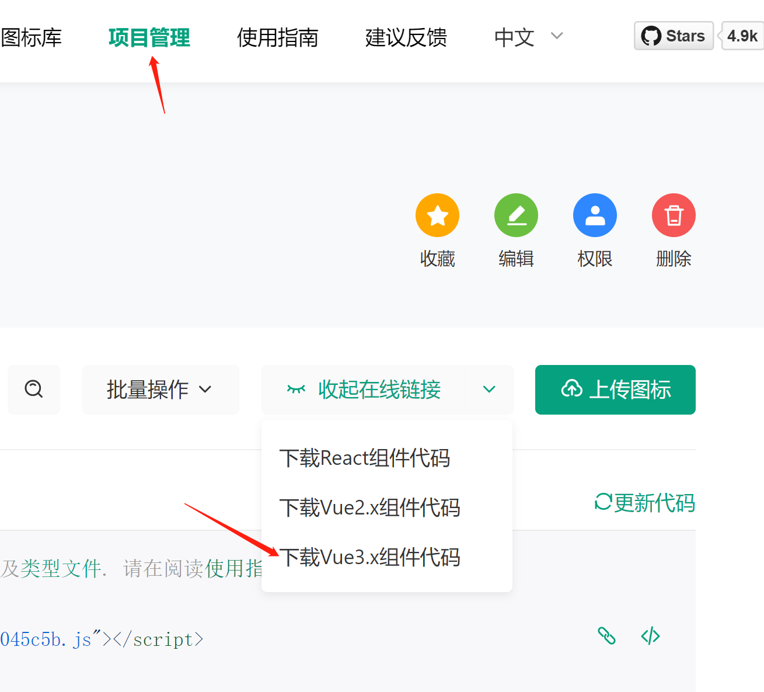Click the search magnifier icon

coord(34,390)
